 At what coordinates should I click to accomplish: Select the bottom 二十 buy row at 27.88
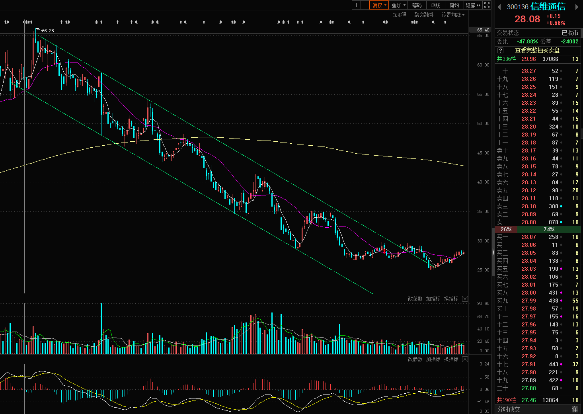[x=538, y=388]
